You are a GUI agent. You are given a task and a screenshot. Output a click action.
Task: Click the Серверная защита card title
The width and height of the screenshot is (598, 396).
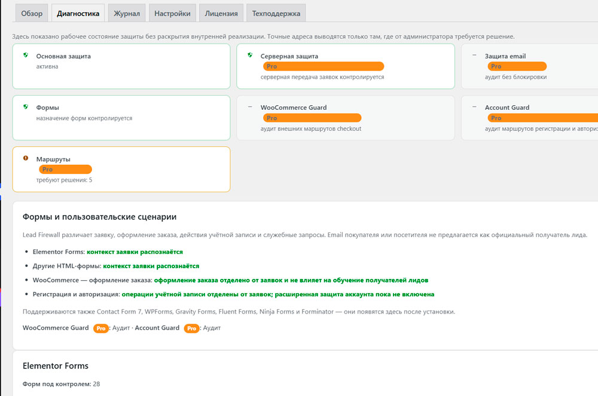coord(289,56)
